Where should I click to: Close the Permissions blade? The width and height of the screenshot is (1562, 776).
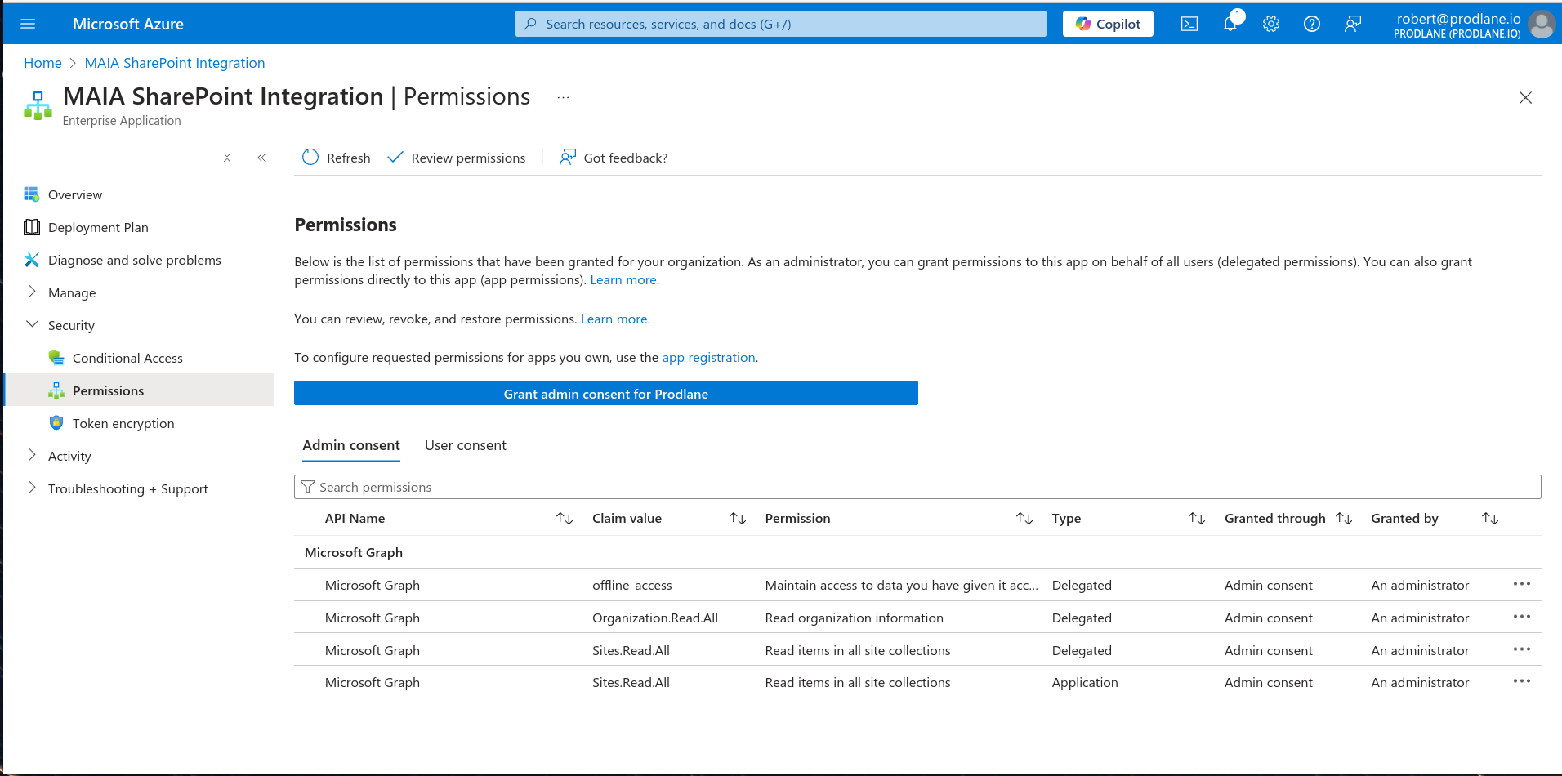point(1525,97)
